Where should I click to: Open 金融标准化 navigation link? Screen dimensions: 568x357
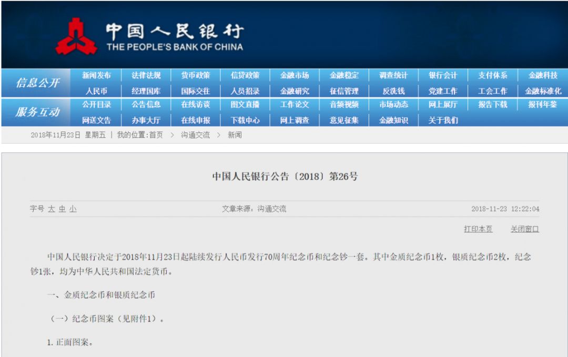[543, 91]
